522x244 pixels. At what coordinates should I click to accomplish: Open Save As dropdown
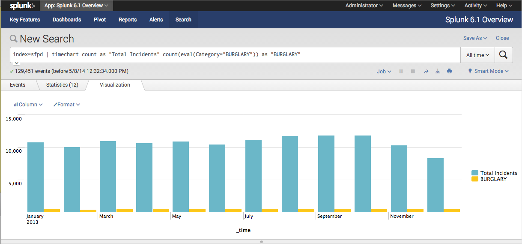(x=475, y=38)
